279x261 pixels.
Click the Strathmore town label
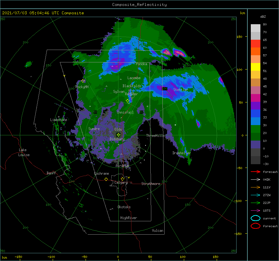[151, 184]
